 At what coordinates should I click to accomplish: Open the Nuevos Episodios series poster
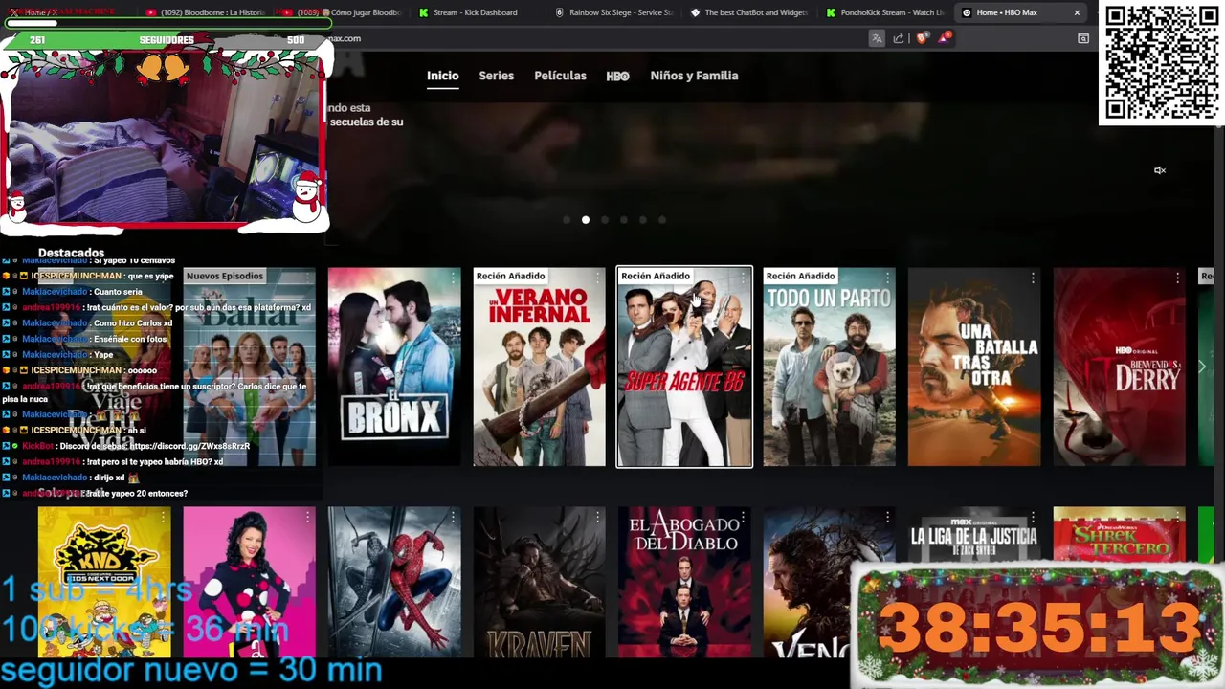tap(249, 367)
